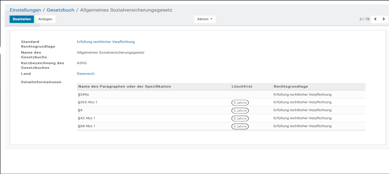Image resolution: width=389 pixels, height=174 pixels.
Task: Go to the next record arrow
Action: pos(384,19)
